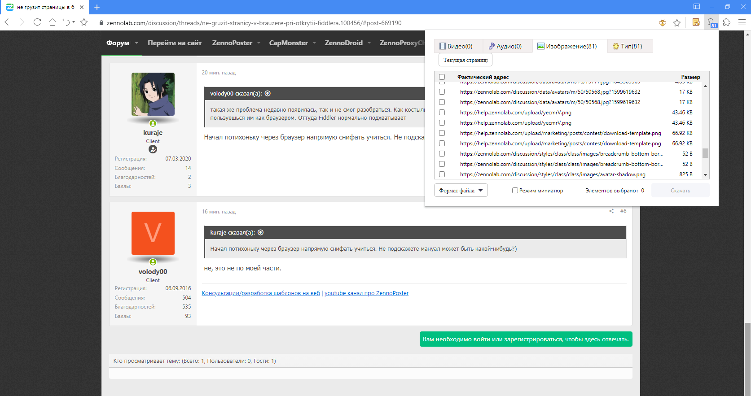Click the image list scroll-up arrow
The width and height of the screenshot is (751, 396).
705,86
